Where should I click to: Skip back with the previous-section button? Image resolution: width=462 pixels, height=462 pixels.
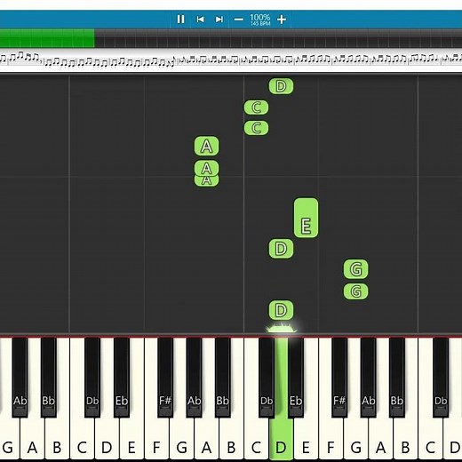pyautogui.click(x=200, y=20)
